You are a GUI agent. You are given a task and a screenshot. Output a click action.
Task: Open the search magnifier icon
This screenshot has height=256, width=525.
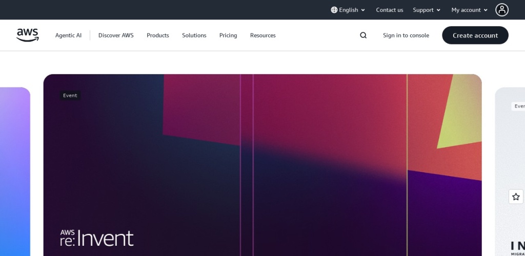coord(364,35)
